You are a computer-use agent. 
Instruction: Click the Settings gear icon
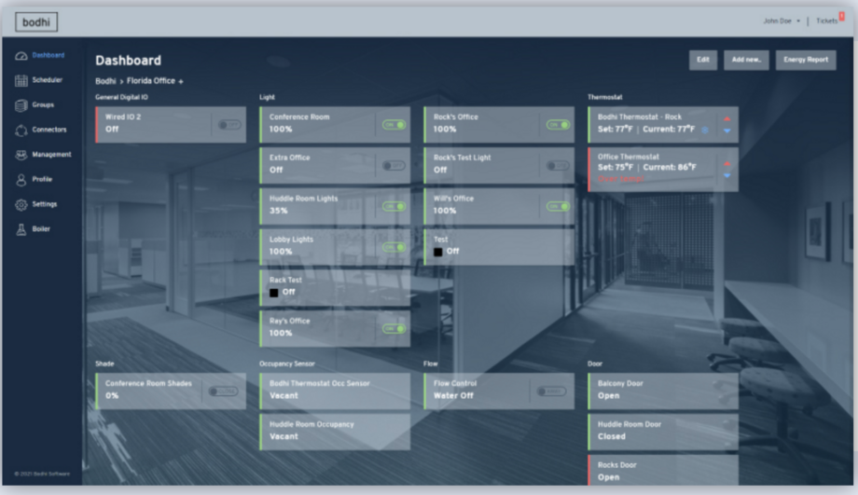pos(21,204)
